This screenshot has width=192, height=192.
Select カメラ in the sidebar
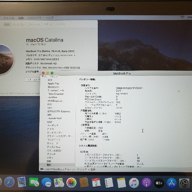click(50, 129)
